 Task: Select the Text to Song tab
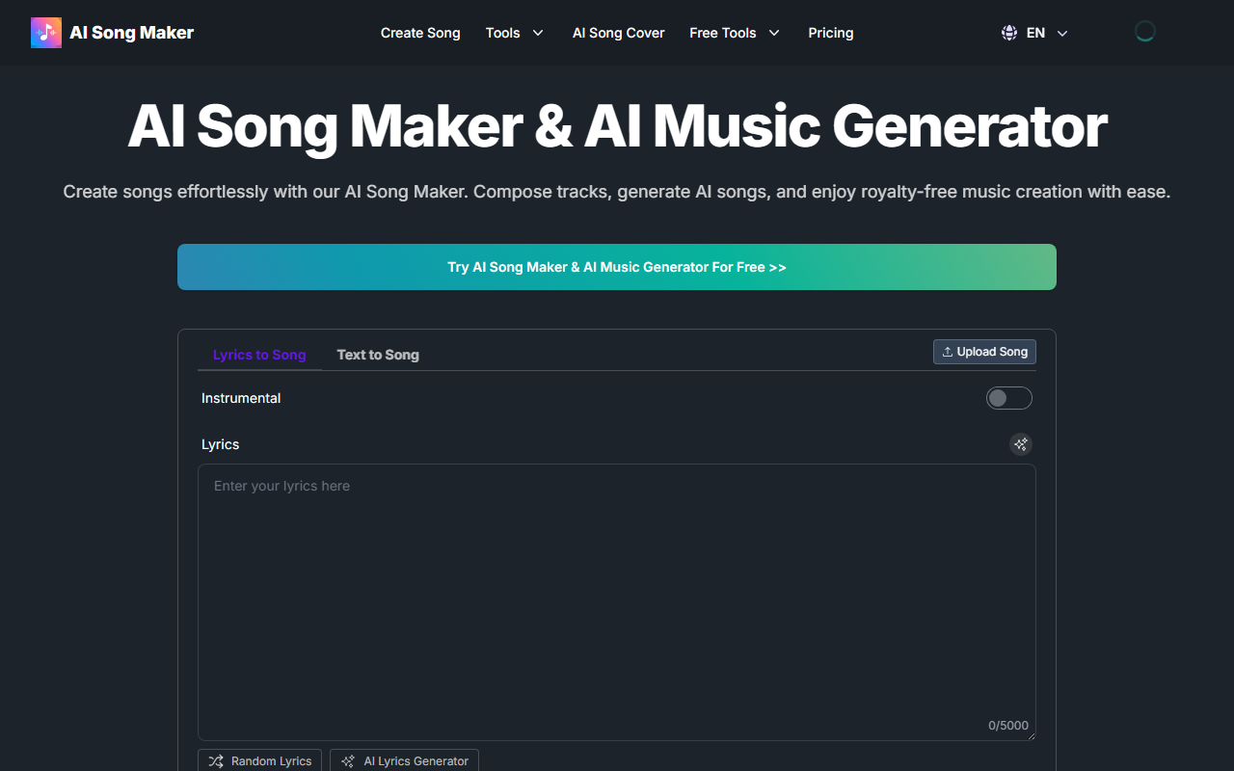pyautogui.click(x=378, y=355)
